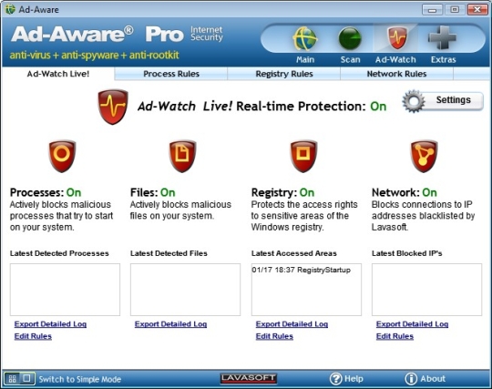This screenshot has height=389, width=492.
Task: Click the Files shield icon
Action: tap(182, 156)
